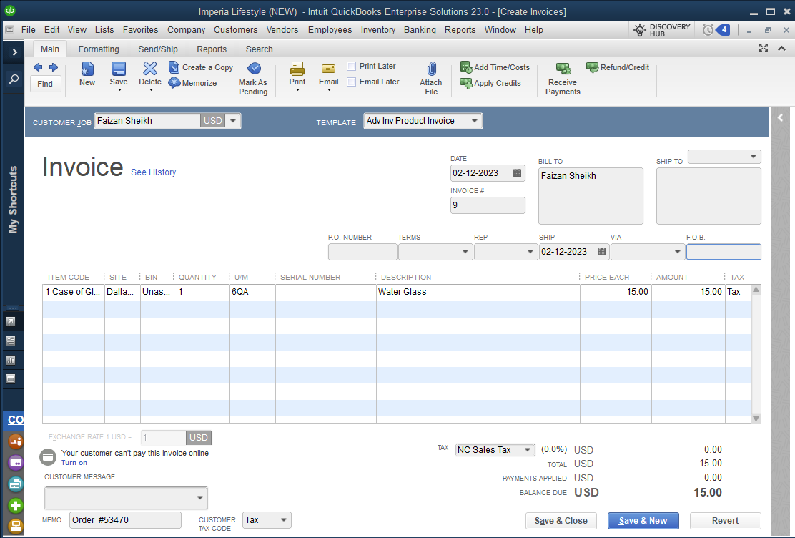Open the Reports menu in menu bar

tap(460, 30)
